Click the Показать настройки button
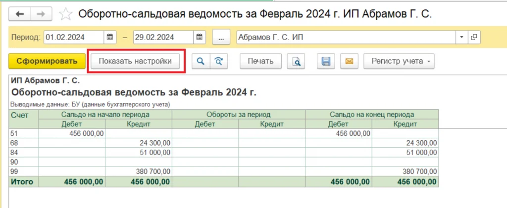The width and height of the screenshot is (507, 208). [x=135, y=61]
